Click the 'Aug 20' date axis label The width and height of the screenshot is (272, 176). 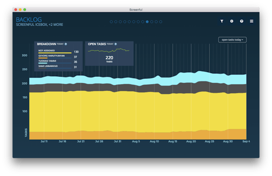[191, 142]
